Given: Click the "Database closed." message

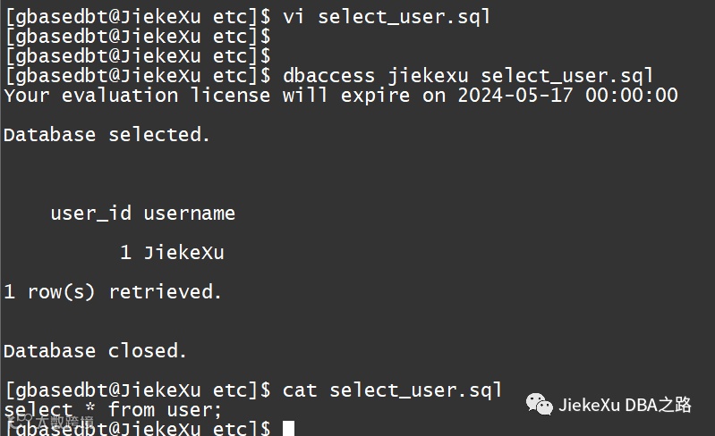Looking at the screenshot, I should coord(95,351).
